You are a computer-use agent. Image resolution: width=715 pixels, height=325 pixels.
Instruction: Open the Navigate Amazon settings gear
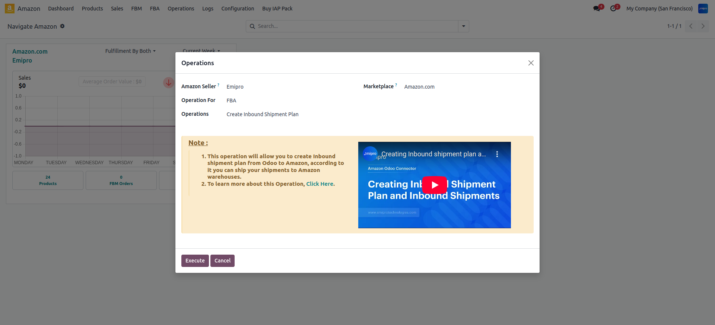(63, 26)
